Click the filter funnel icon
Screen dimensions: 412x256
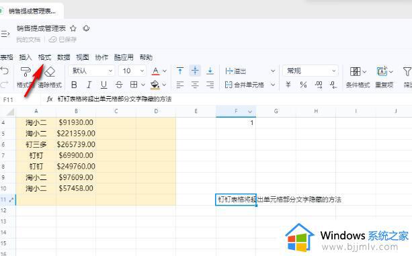(407, 71)
